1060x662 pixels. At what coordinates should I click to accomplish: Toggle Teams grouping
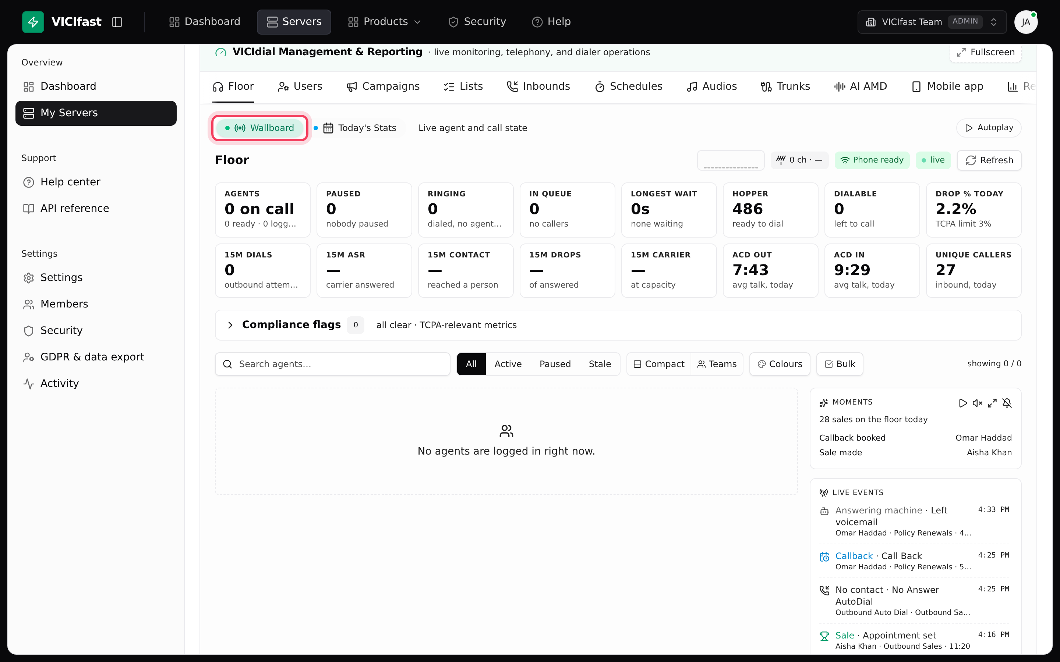[x=717, y=364]
